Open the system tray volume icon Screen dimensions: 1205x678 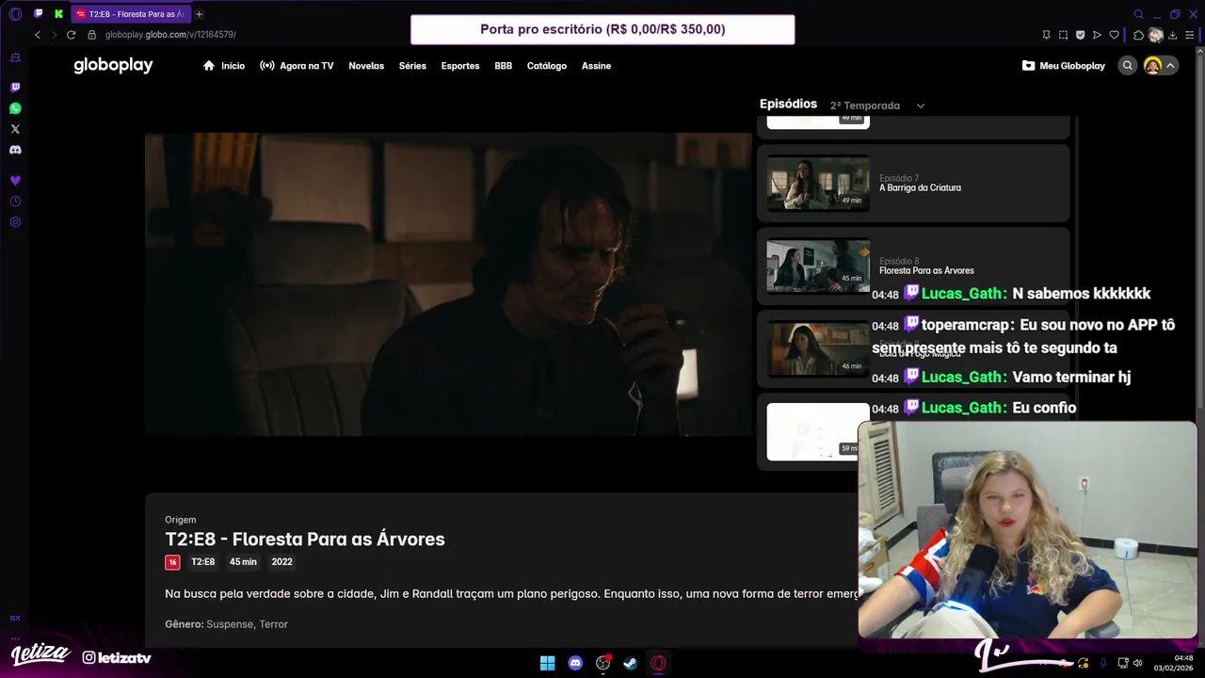(x=1137, y=663)
